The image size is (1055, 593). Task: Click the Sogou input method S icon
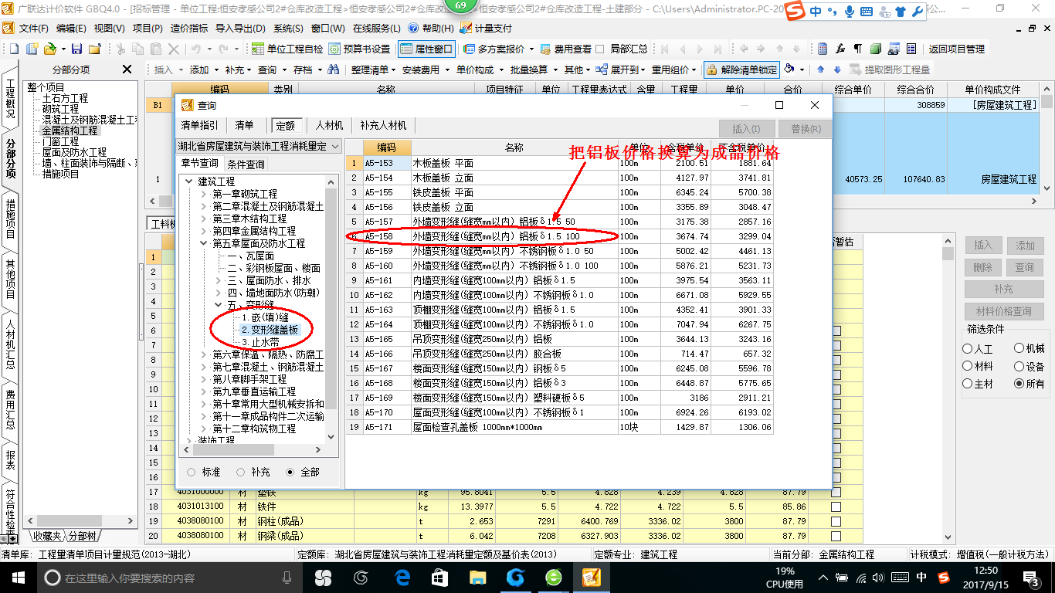tap(795, 11)
